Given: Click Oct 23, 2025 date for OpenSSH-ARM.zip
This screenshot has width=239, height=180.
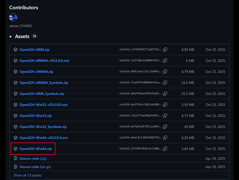Looking at the screenshot, I should (x=215, y=49).
